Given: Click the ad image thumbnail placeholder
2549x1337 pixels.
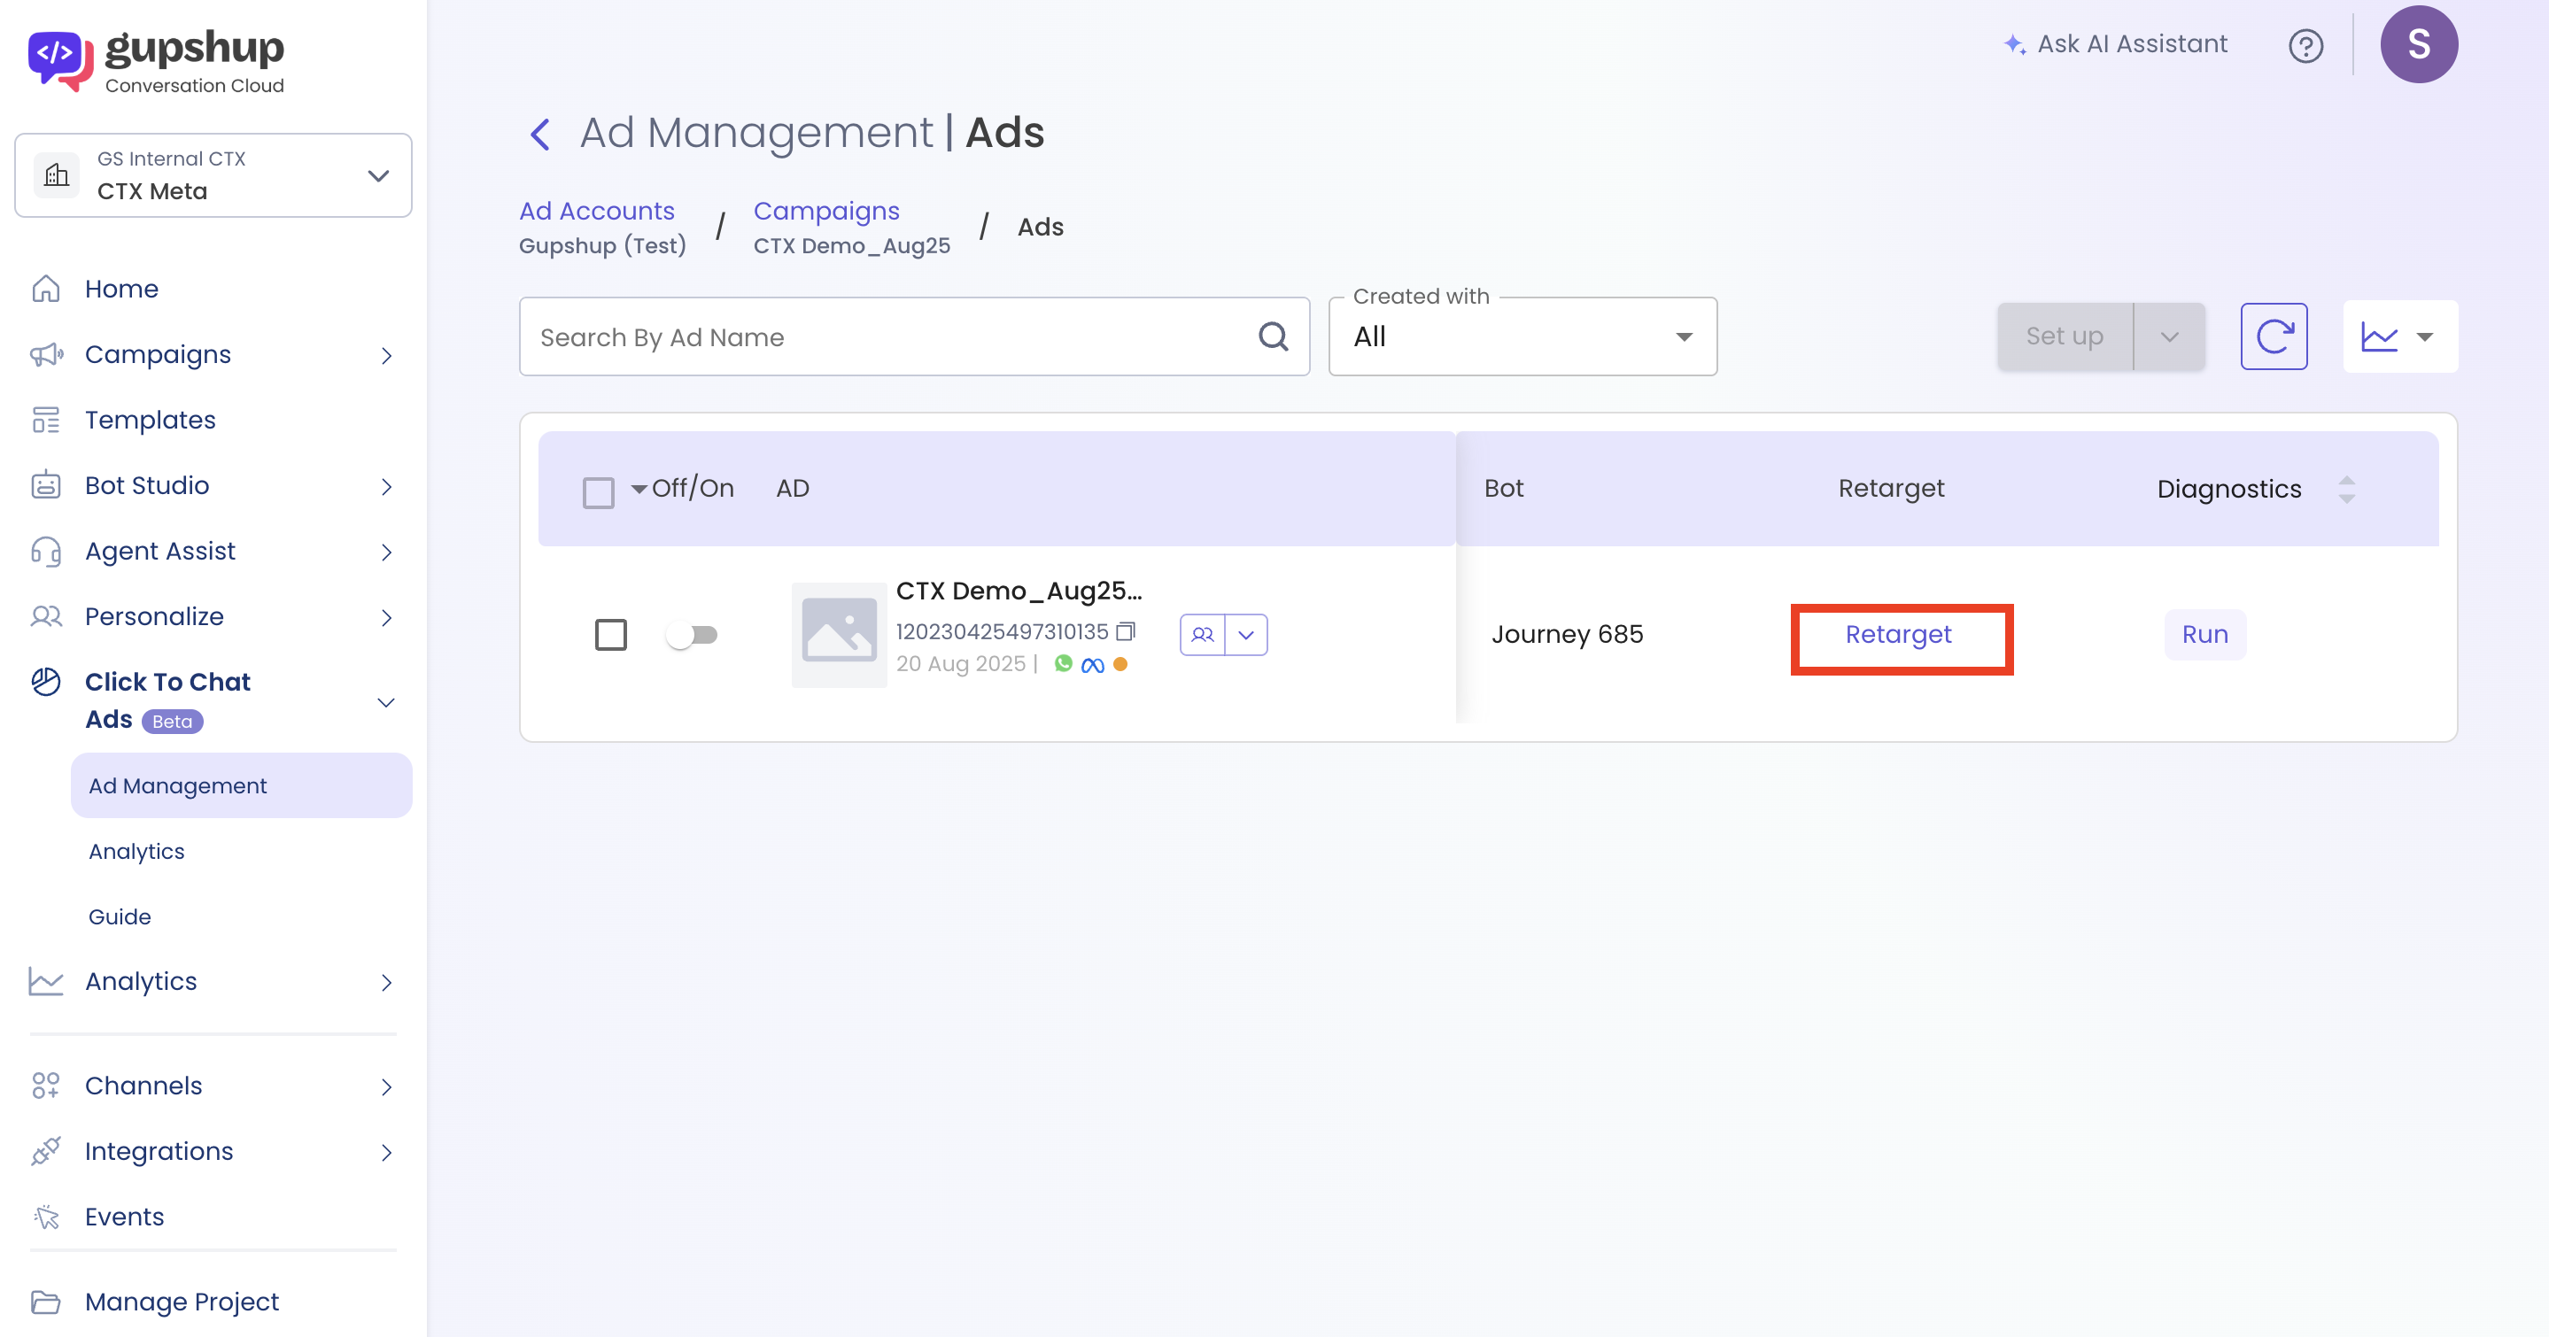Looking at the screenshot, I should [x=839, y=635].
